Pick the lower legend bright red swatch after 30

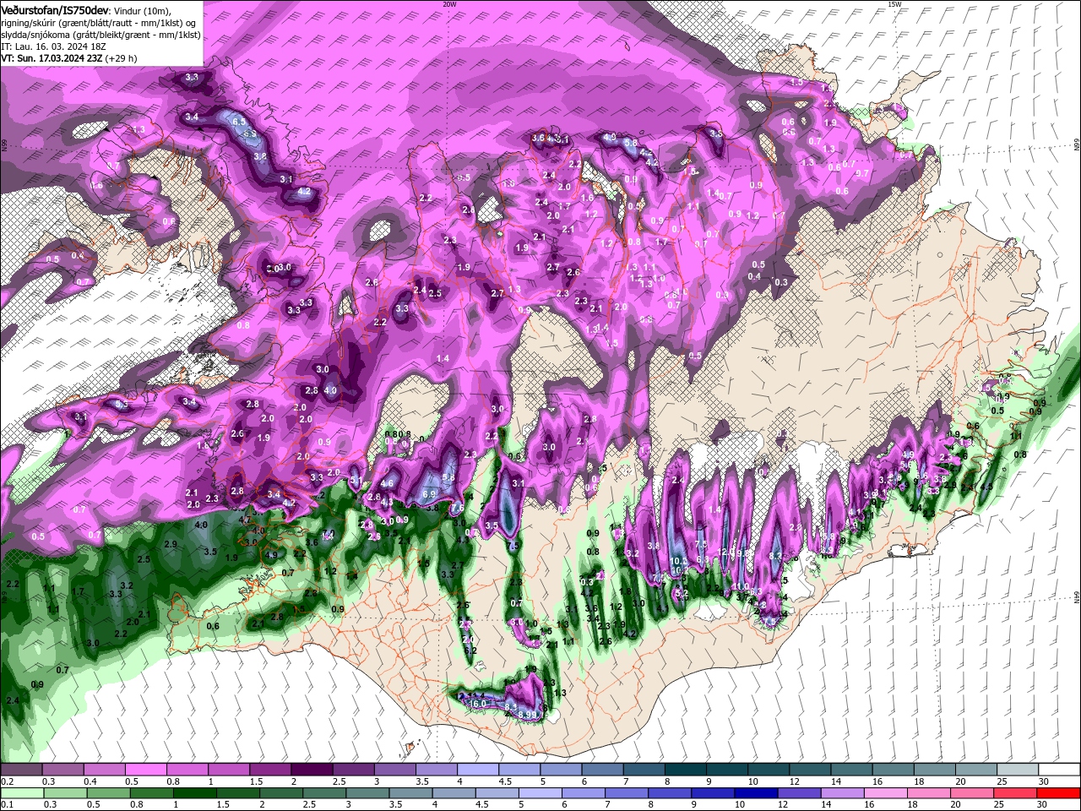click(1059, 793)
